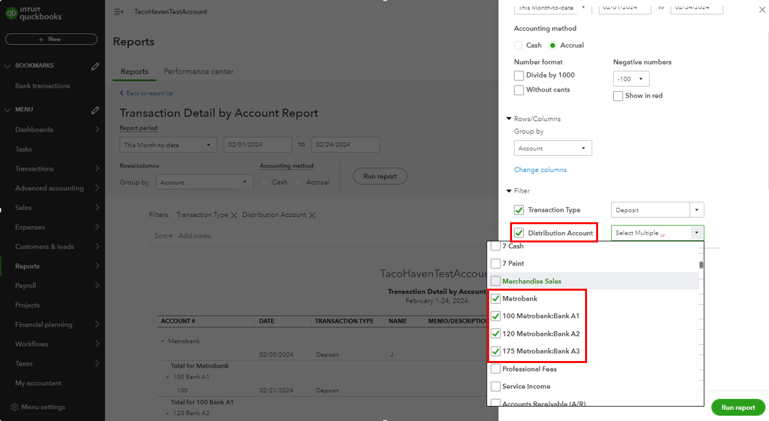Uncheck the Metrobank account option
This screenshot has height=421, width=769.
pyautogui.click(x=496, y=299)
